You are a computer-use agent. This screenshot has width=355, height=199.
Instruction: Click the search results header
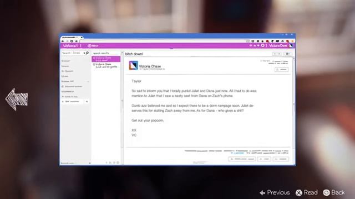click(101, 53)
